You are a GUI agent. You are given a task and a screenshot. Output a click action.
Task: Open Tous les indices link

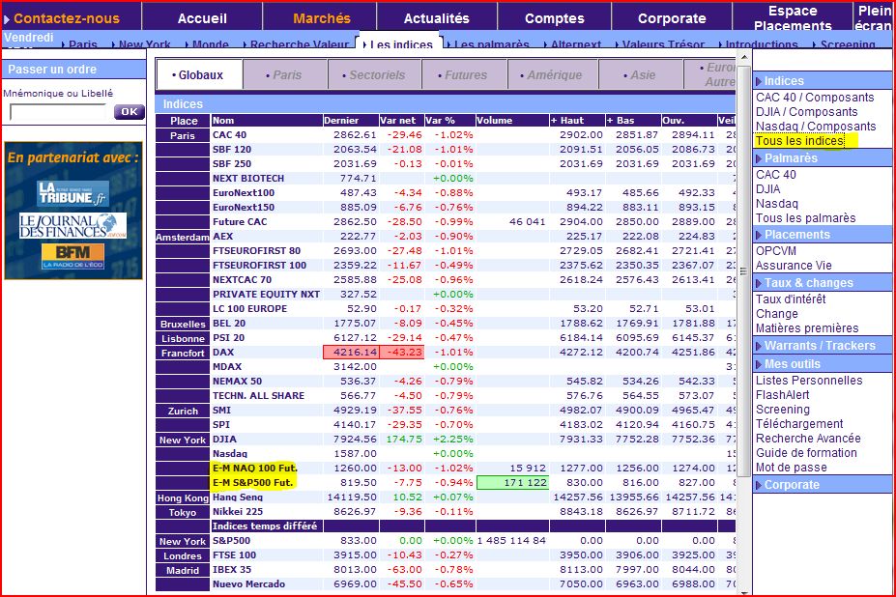(799, 141)
